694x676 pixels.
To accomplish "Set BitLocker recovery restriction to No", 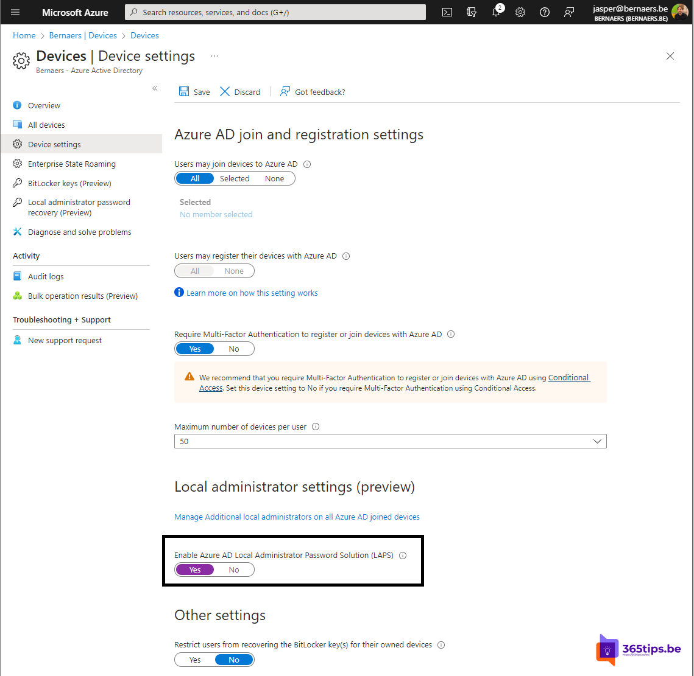I will coord(234,660).
